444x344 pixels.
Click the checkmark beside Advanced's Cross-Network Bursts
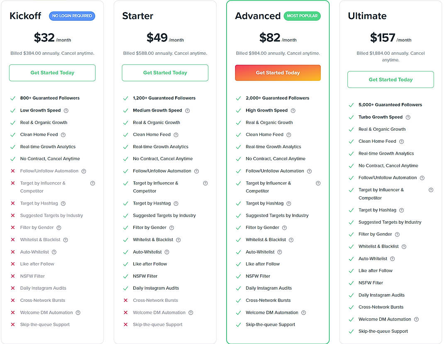(238, 300)
